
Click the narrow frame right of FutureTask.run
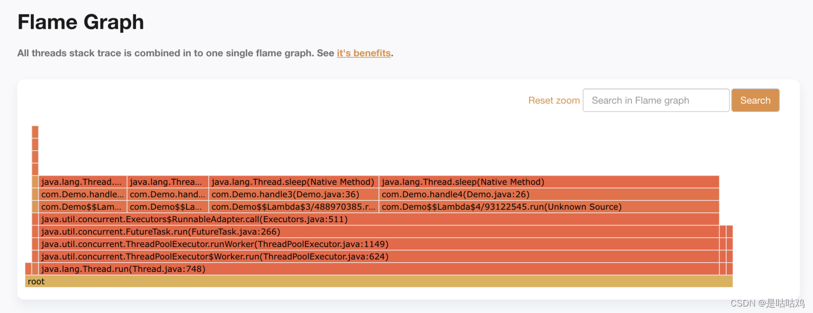722,231
